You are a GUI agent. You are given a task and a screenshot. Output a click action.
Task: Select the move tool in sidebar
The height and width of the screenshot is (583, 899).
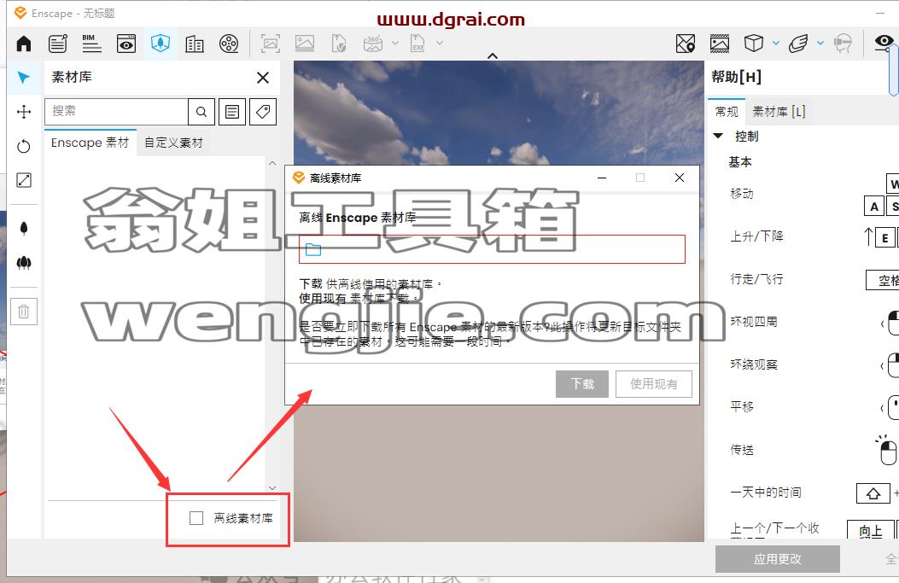click(24, 112)
